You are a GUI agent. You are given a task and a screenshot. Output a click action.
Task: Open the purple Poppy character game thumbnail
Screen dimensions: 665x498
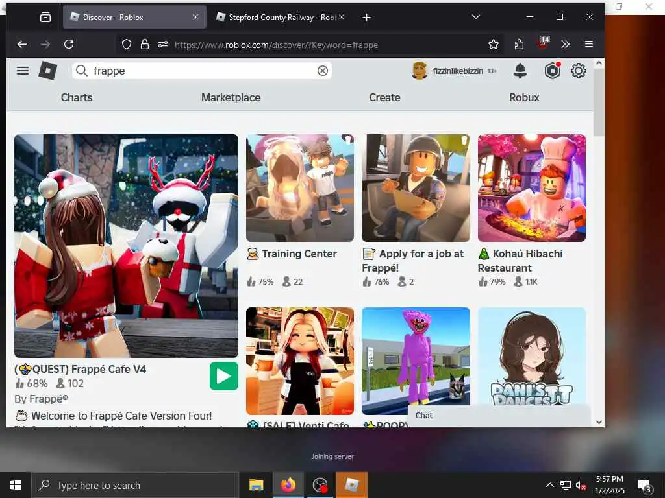click(x=416, y=361)
